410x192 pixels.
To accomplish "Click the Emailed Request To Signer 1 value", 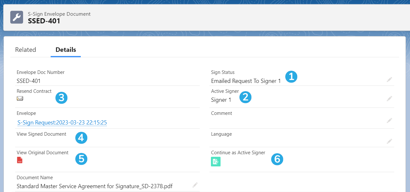I will click(x=246, y=81).
